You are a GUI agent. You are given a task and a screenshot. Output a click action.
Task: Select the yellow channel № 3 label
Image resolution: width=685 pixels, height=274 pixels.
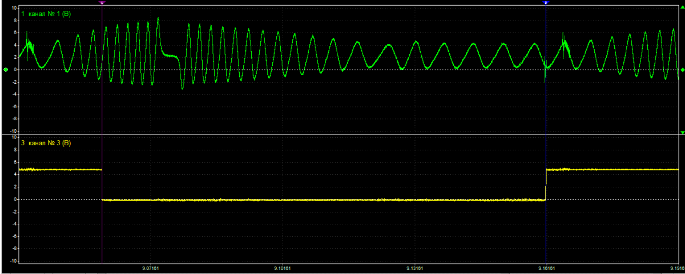point(45,142)
